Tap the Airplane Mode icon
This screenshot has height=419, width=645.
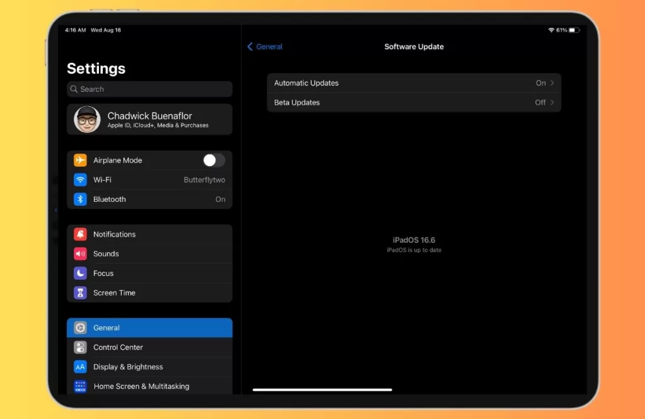coord(80,160)
